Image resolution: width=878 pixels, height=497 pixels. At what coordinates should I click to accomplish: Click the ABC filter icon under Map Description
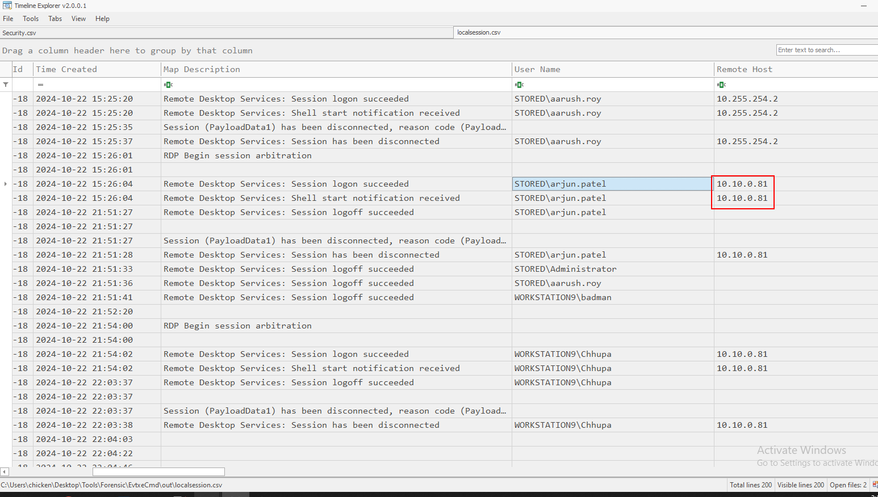click(x=168, y=85)
